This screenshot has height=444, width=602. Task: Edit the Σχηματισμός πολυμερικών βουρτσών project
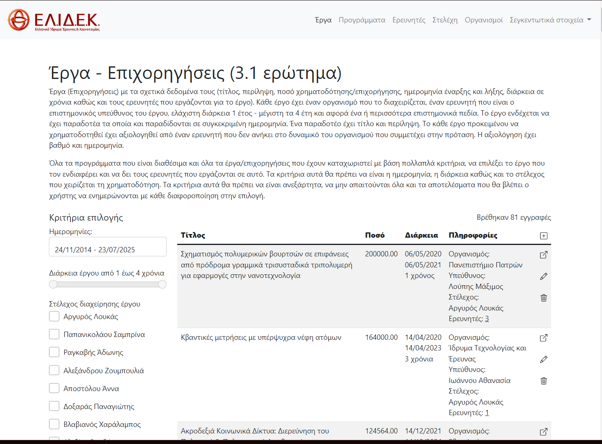[x=543, y=276]
